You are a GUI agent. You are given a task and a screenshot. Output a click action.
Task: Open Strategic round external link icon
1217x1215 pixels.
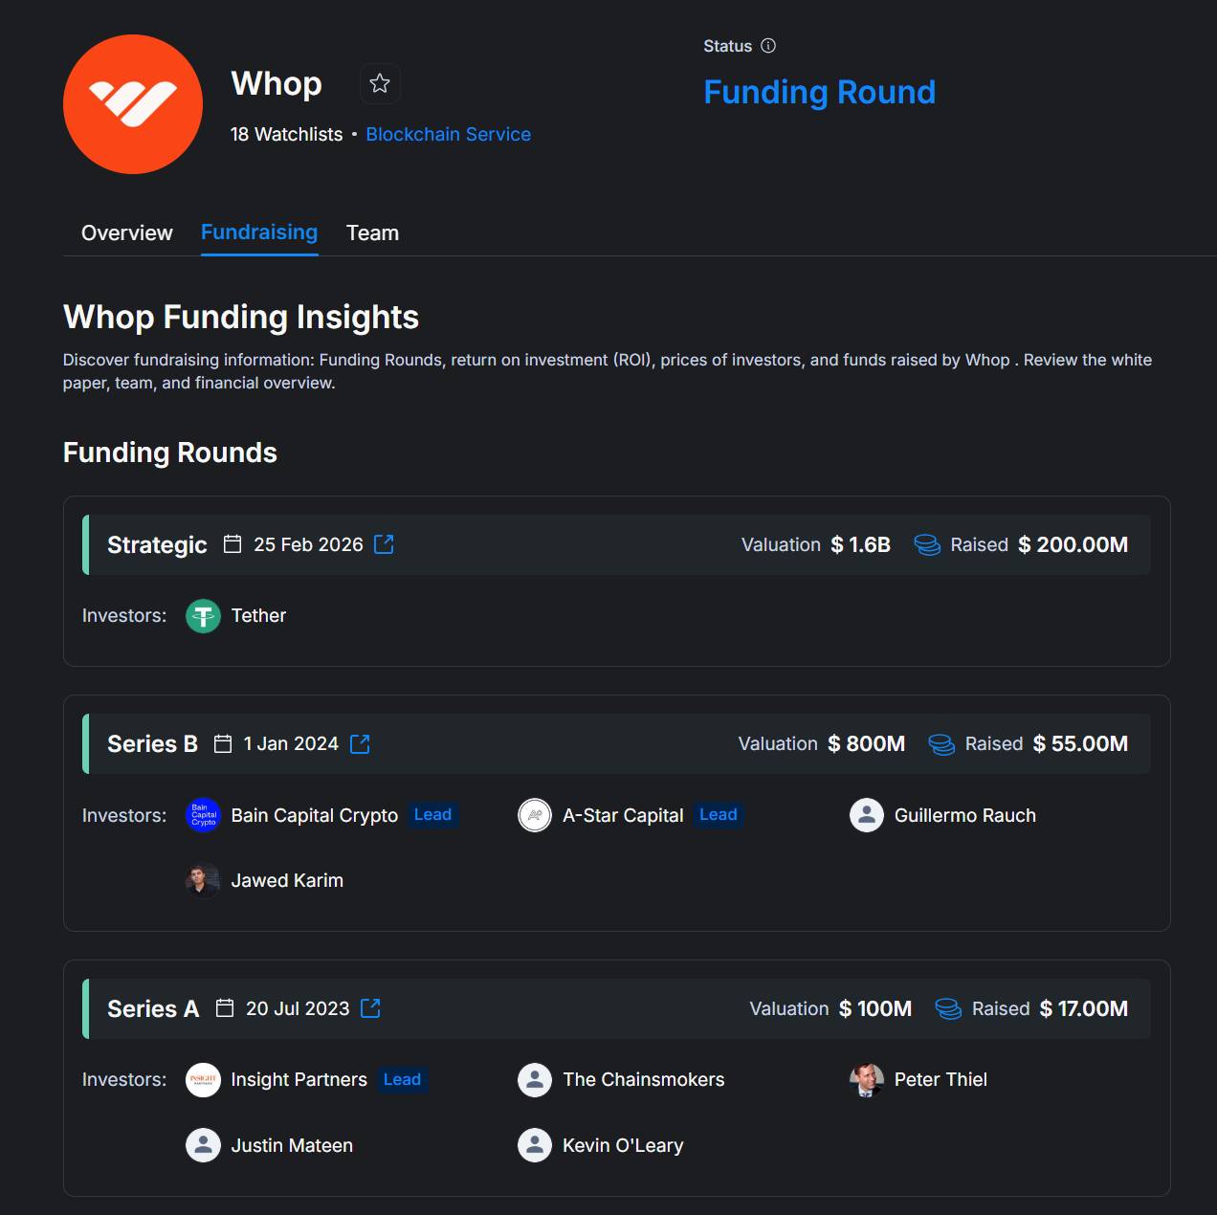pyautogui.click(x=384, y=544)
